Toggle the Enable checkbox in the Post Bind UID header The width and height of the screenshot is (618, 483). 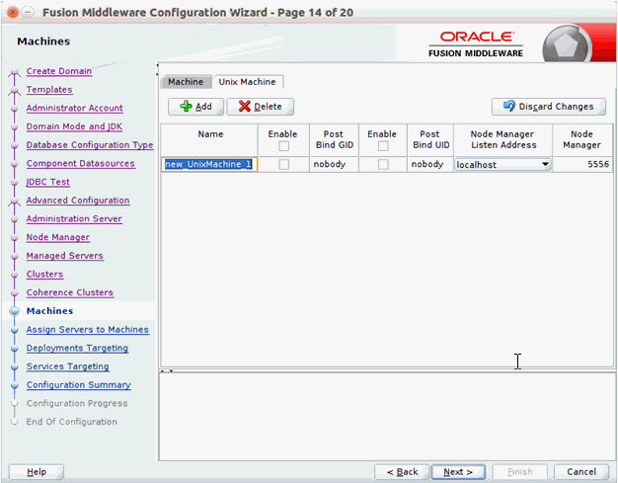tap(383, 146)
